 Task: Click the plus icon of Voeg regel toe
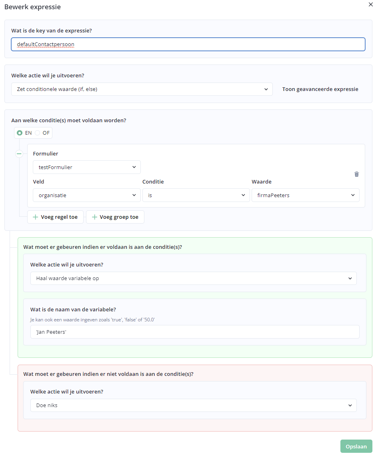[x=36, y=217]
